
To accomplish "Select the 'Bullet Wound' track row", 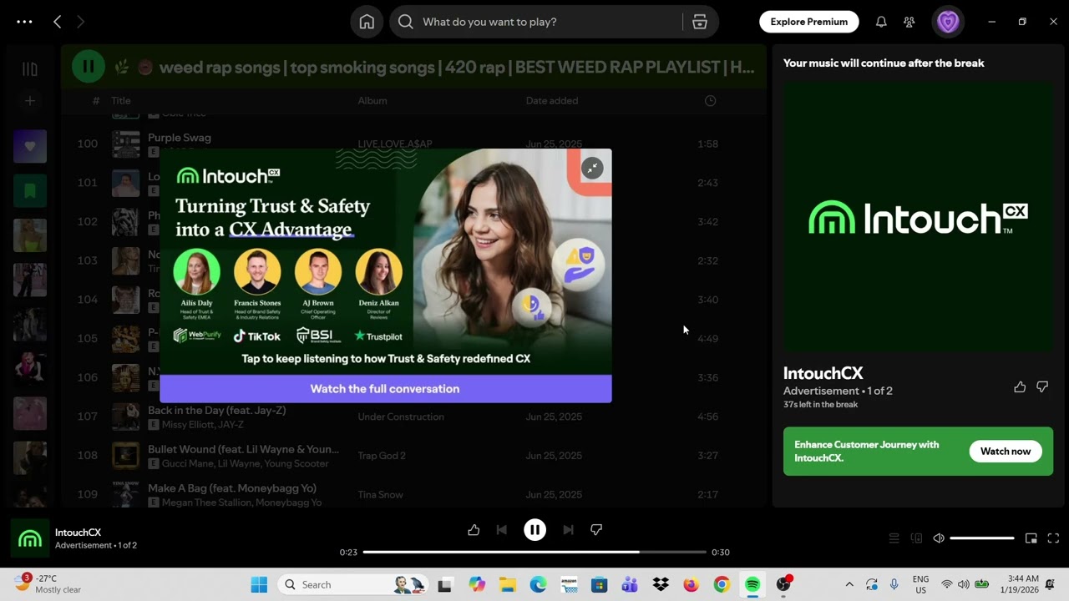I will tap(413, 456).
